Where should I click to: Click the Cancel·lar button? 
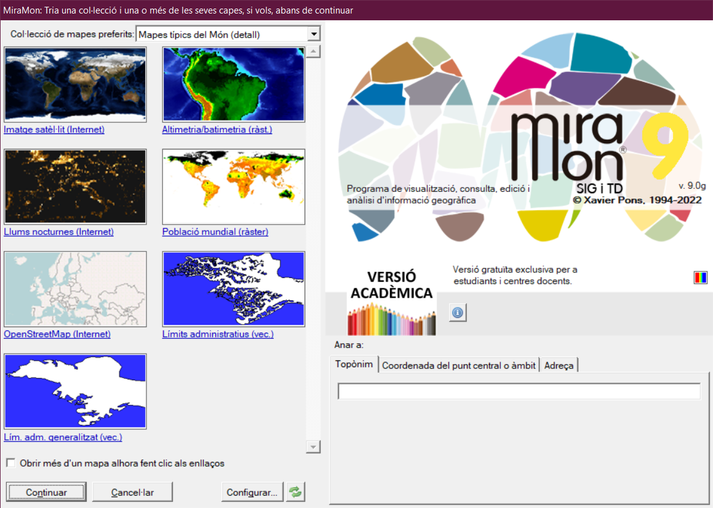pos(132,492)
